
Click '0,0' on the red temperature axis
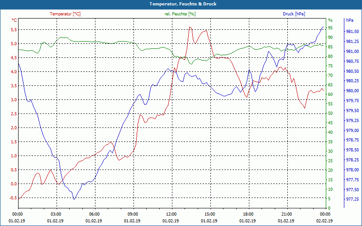tap(14, 184)
